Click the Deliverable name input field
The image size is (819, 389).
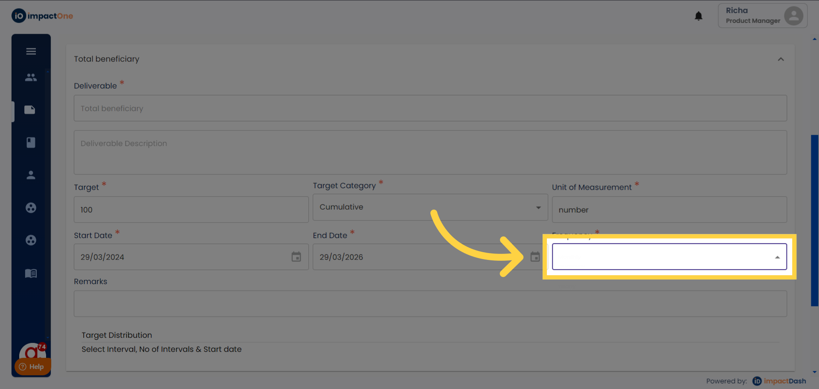point(430,108)
